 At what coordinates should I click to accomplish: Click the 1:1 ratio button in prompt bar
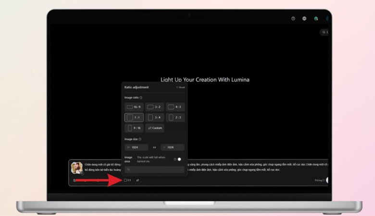tap(127, 180)
